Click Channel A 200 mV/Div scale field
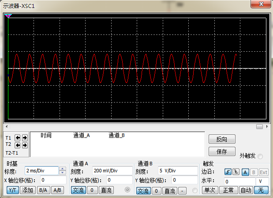Screen dimensions: 273x198 [112, 171]
